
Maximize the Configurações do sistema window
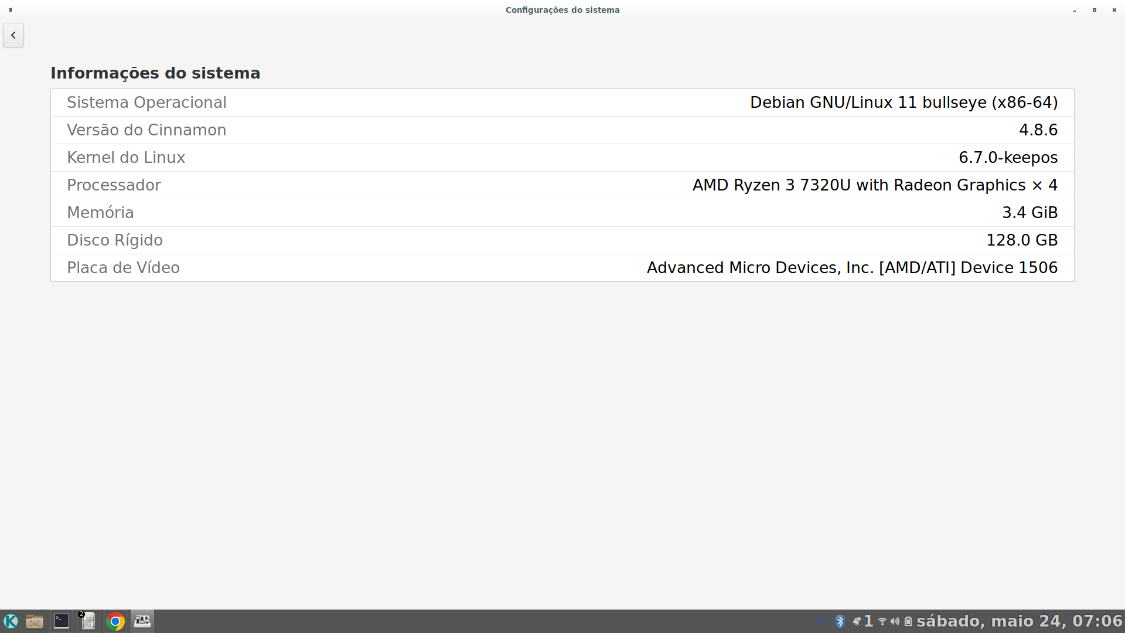pos(1095,10)
